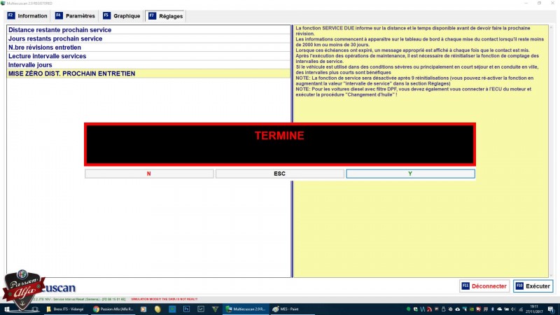Open Photoshop icon in the taskbar
The height and width of the screenshot is (315, 560).
tap(187, 309)
